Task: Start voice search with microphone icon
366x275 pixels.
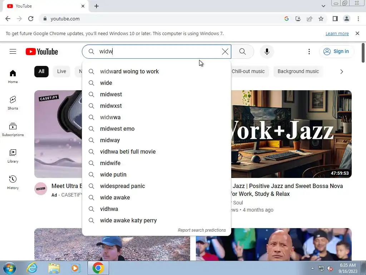Action: 267,52
